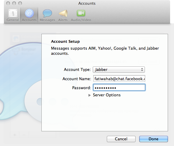Click the Account Setup heading

click(x=65, y=42)
